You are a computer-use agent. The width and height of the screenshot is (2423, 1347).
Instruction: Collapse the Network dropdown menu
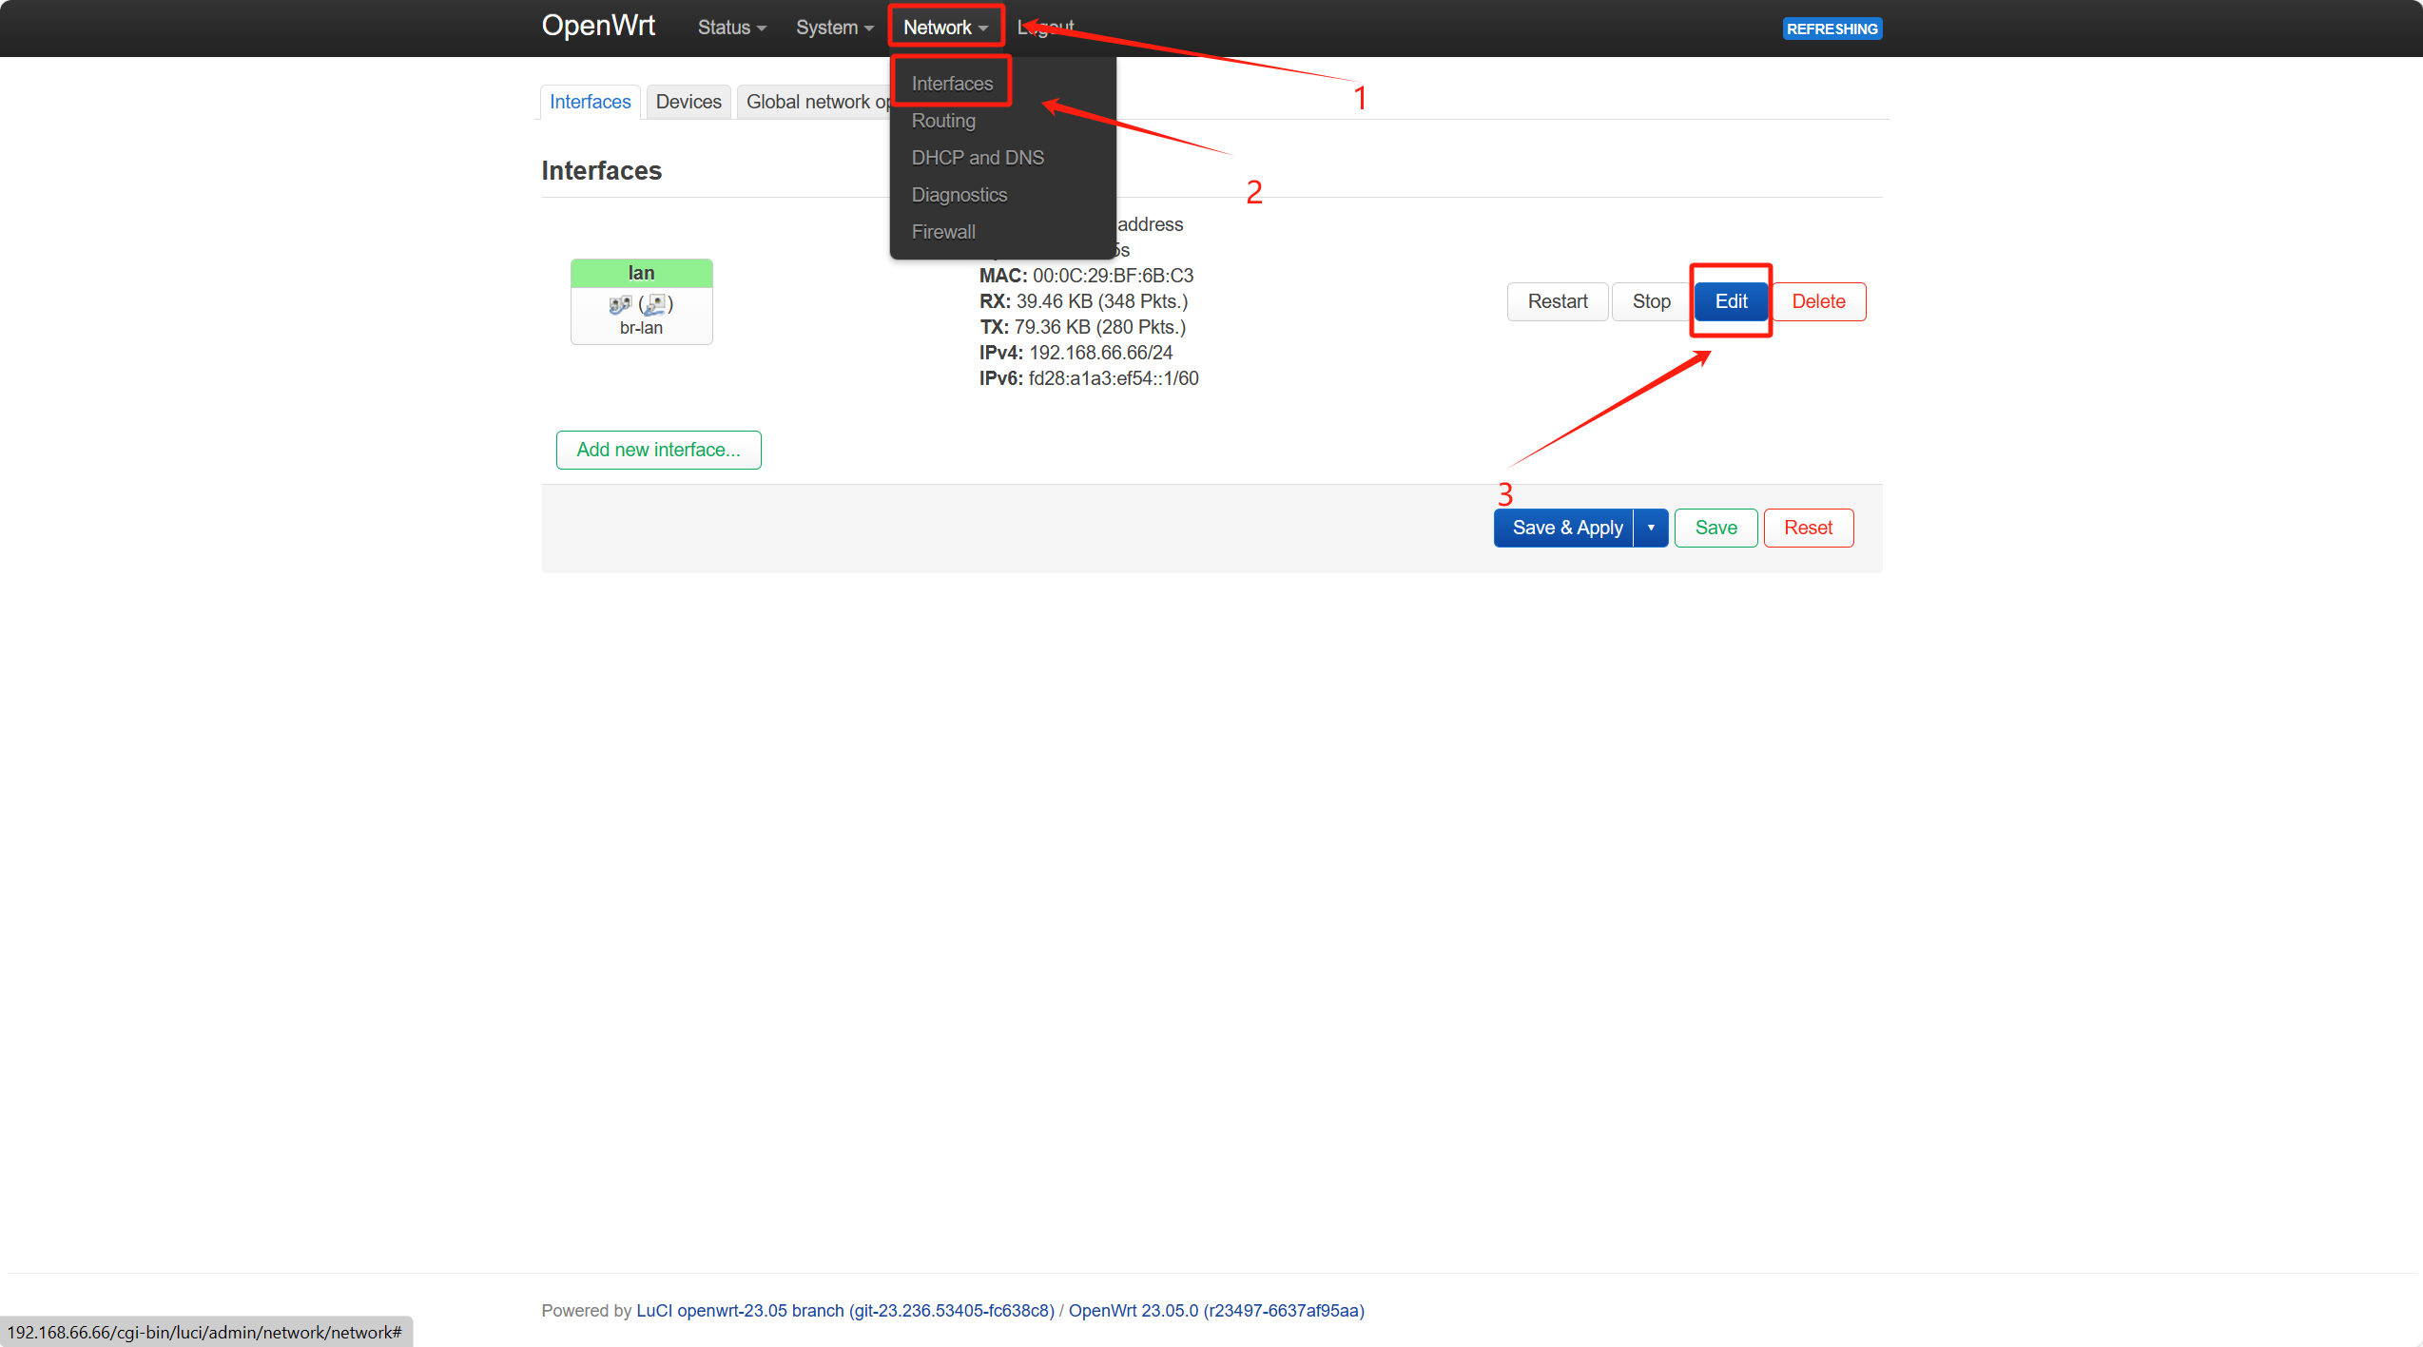pyautogui.click(x=945, y=28)
